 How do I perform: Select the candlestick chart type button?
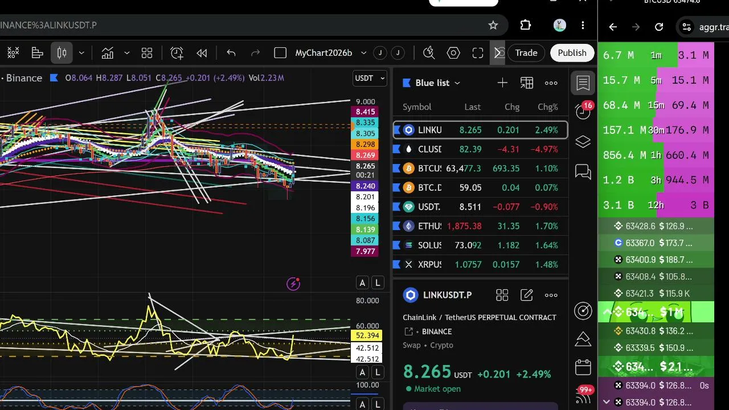62,53
